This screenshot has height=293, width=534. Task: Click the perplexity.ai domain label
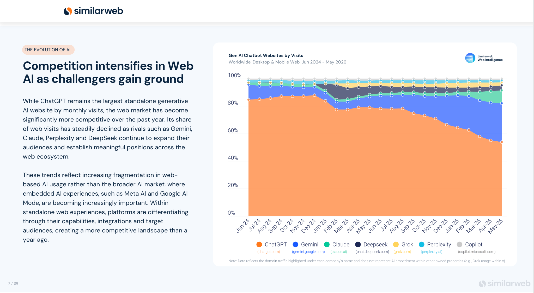point(432,252)
